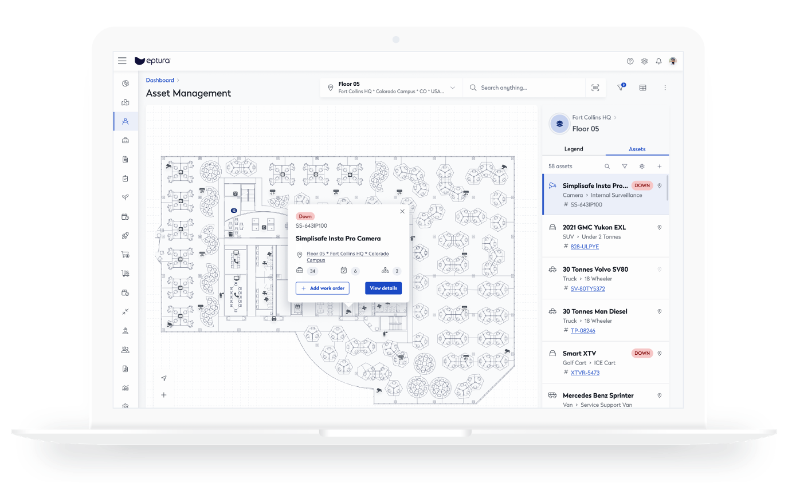
Task: Open settings gear in top bar
Action: coord(645,61)
